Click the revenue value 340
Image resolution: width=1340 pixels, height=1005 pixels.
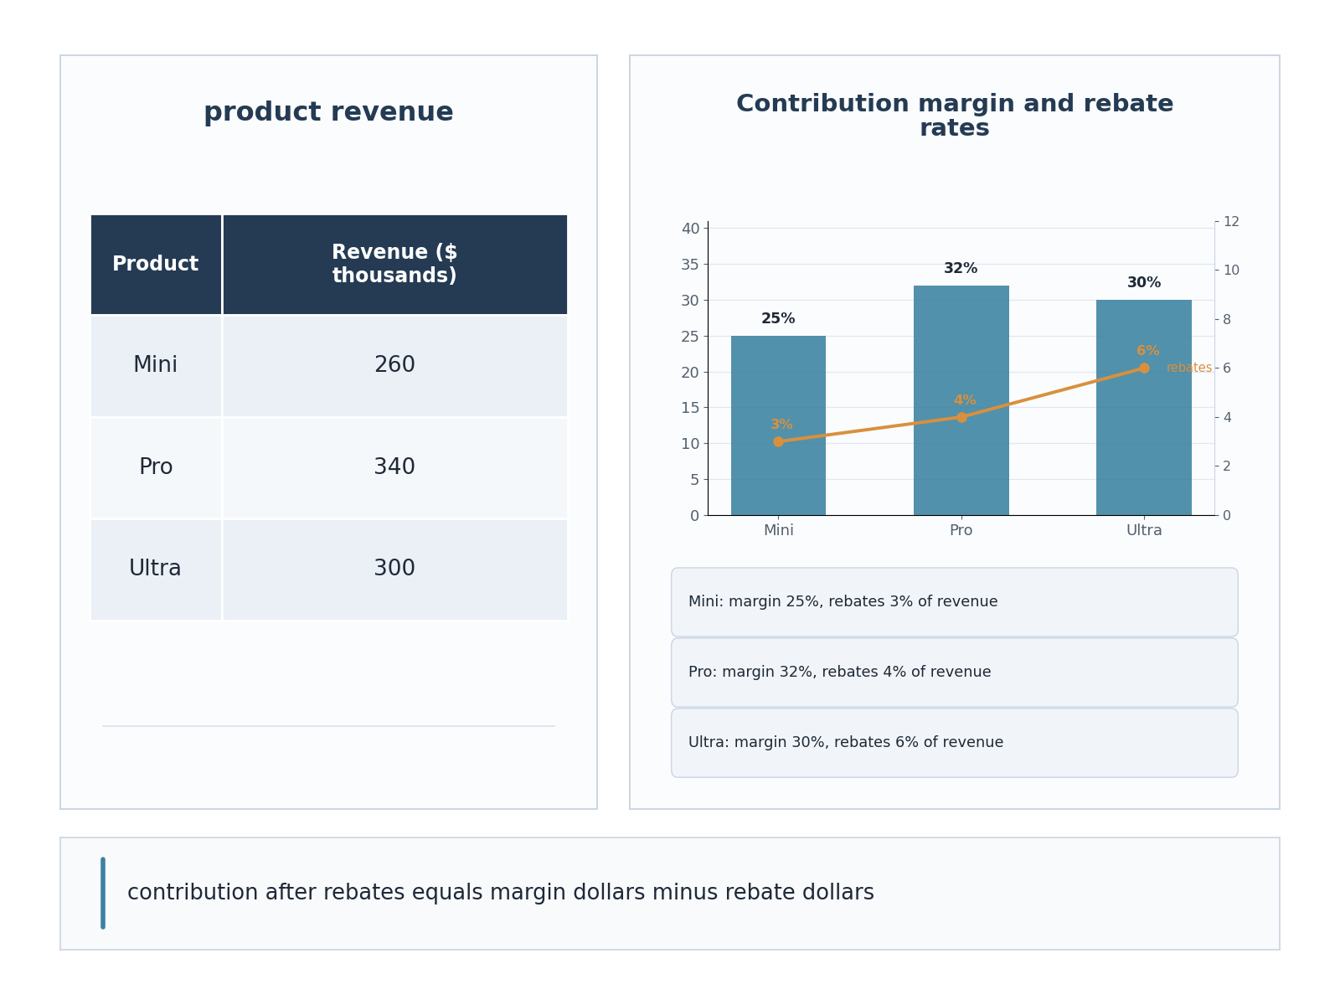[x=394, y=467]
